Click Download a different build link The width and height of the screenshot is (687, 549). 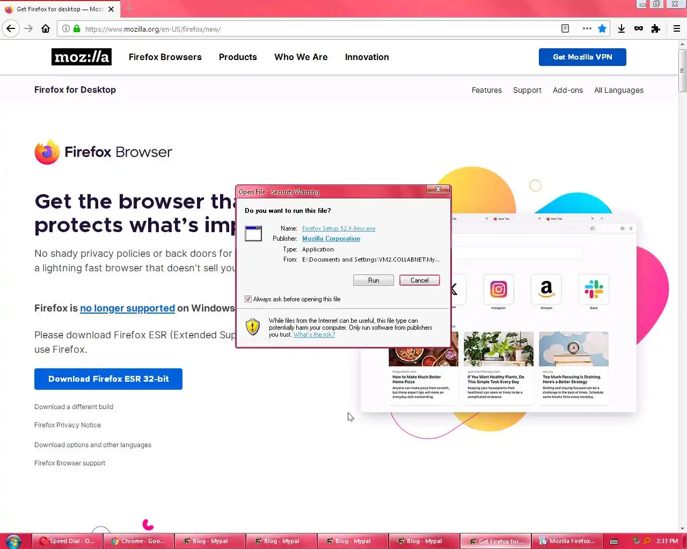(74, 407)
